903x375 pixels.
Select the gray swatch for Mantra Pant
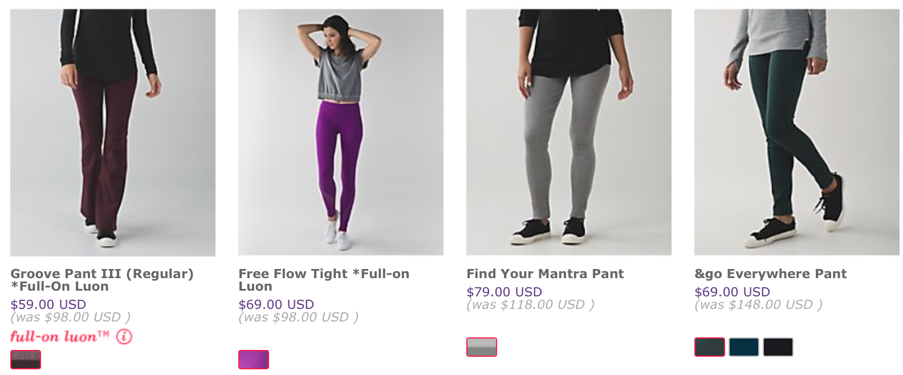coord(482,347)
